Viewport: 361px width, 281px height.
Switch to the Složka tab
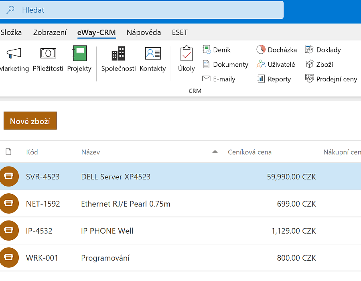point(11,32)
